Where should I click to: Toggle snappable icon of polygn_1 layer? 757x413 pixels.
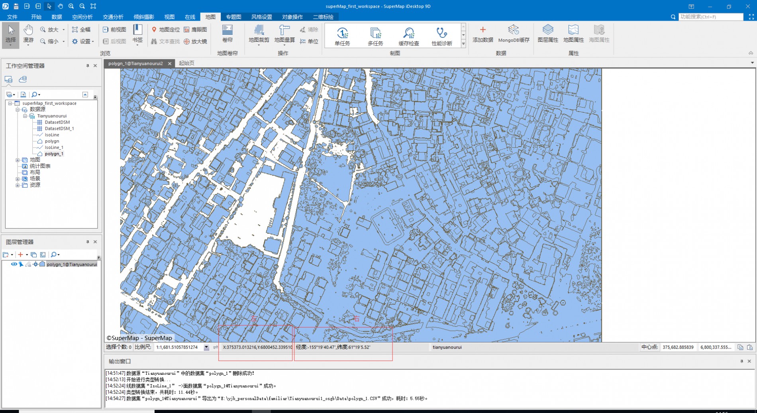(35, 264)
